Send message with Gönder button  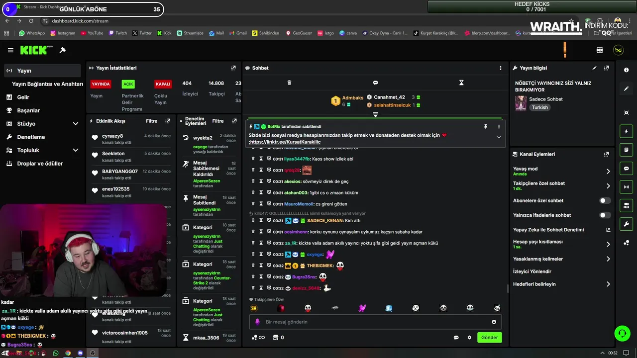489,338
